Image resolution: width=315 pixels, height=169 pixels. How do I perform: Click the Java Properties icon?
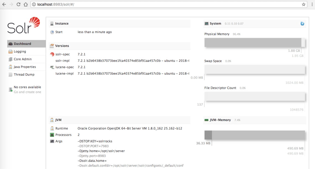coord(11,67)
